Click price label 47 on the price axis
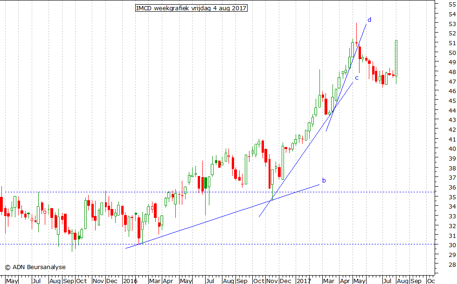 click(x=452, y=82)
